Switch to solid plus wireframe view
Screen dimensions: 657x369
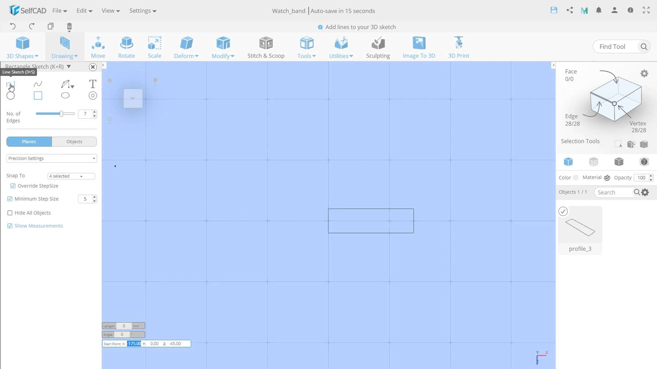[x=619, y=162]
